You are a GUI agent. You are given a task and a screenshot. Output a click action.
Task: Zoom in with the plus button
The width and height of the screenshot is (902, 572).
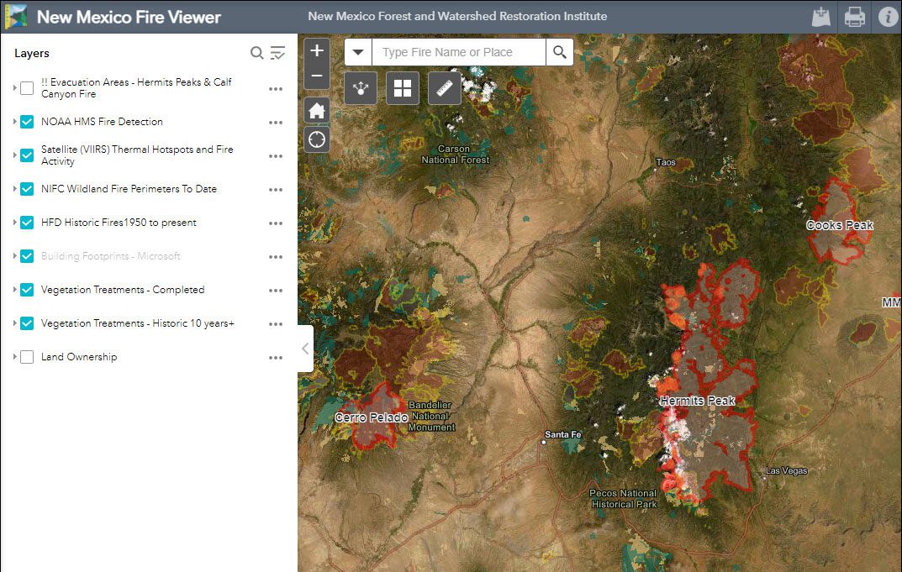click(317, 51)
